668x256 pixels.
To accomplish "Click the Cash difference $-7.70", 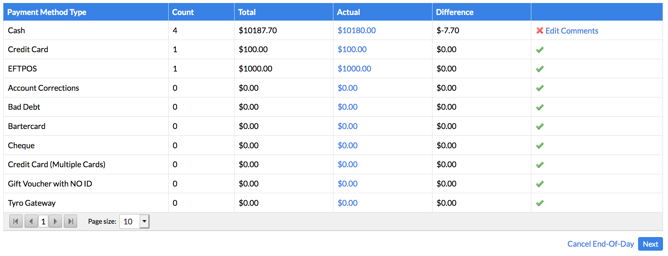I will [x=448, y=31].
